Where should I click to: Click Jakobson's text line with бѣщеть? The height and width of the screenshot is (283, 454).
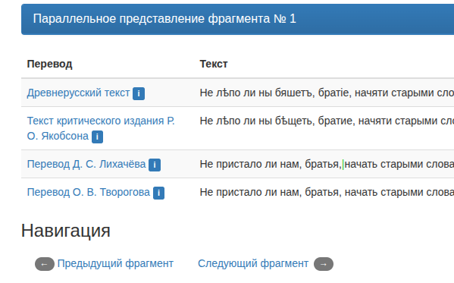coord(327,121)
